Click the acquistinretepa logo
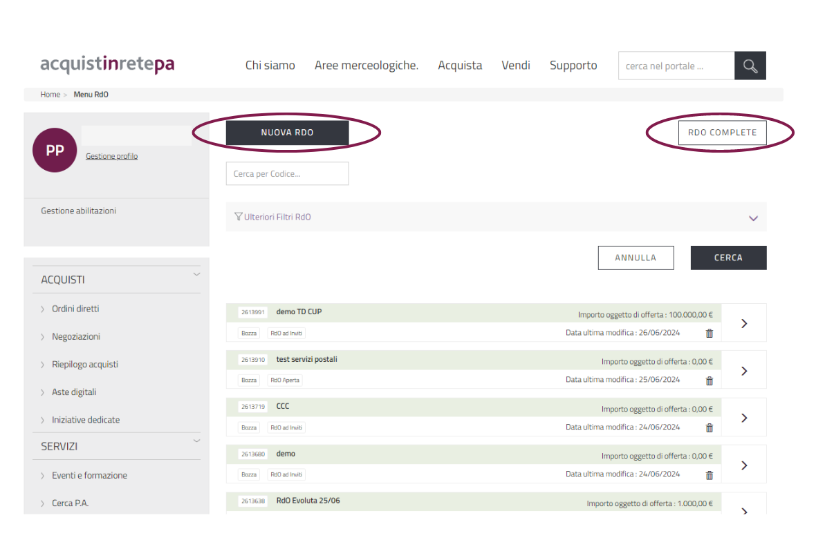The image size is (825, 558). pyautogui.click(x=107, y=65)
